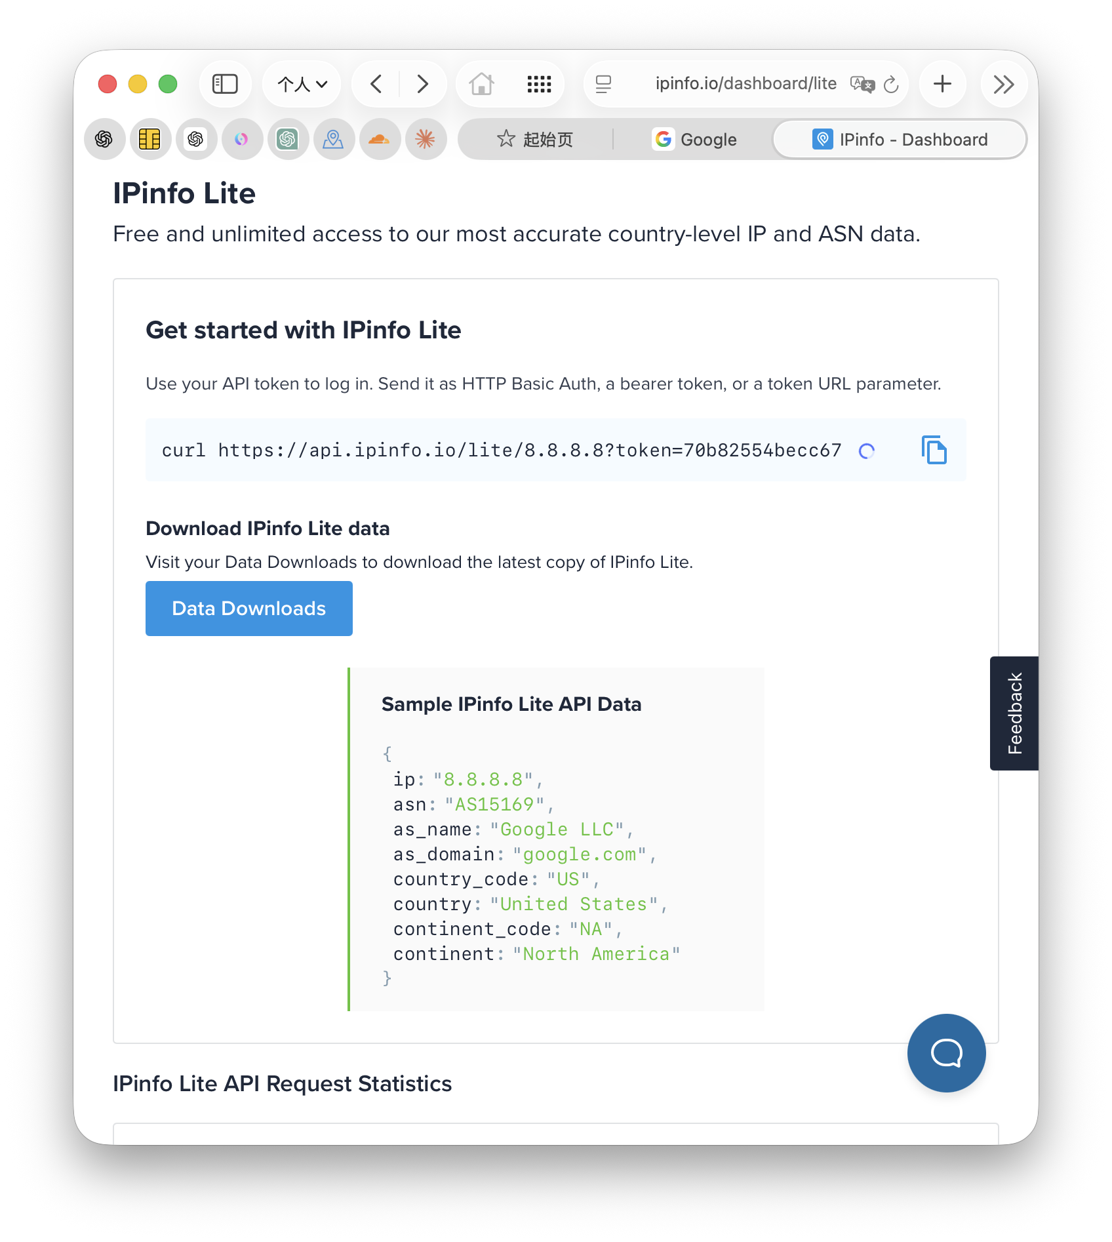
Task: Select the IPinfo - Dashboard tab
Action: (900, 139)
